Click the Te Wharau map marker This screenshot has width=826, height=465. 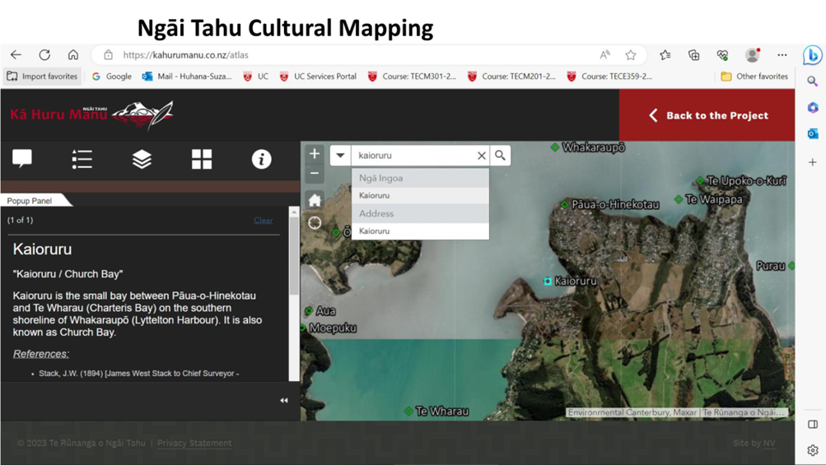tap(408, 411)
